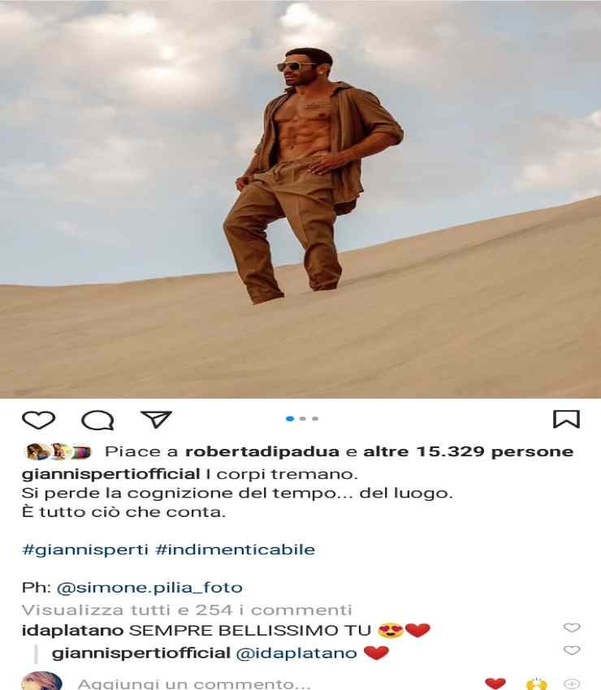601x690 pixels.
Task: Open comments using the speech bubble icon
Action: point(97,420)
